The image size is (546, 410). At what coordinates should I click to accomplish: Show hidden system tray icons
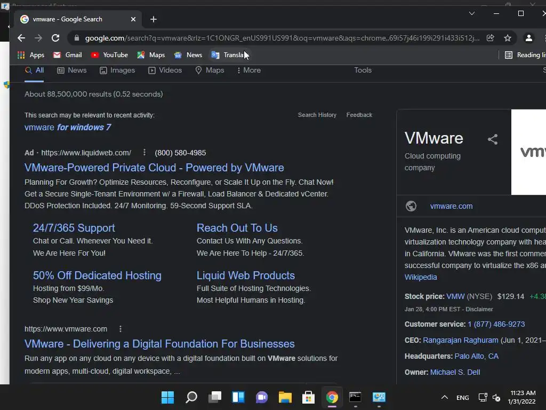pos(445,397)
